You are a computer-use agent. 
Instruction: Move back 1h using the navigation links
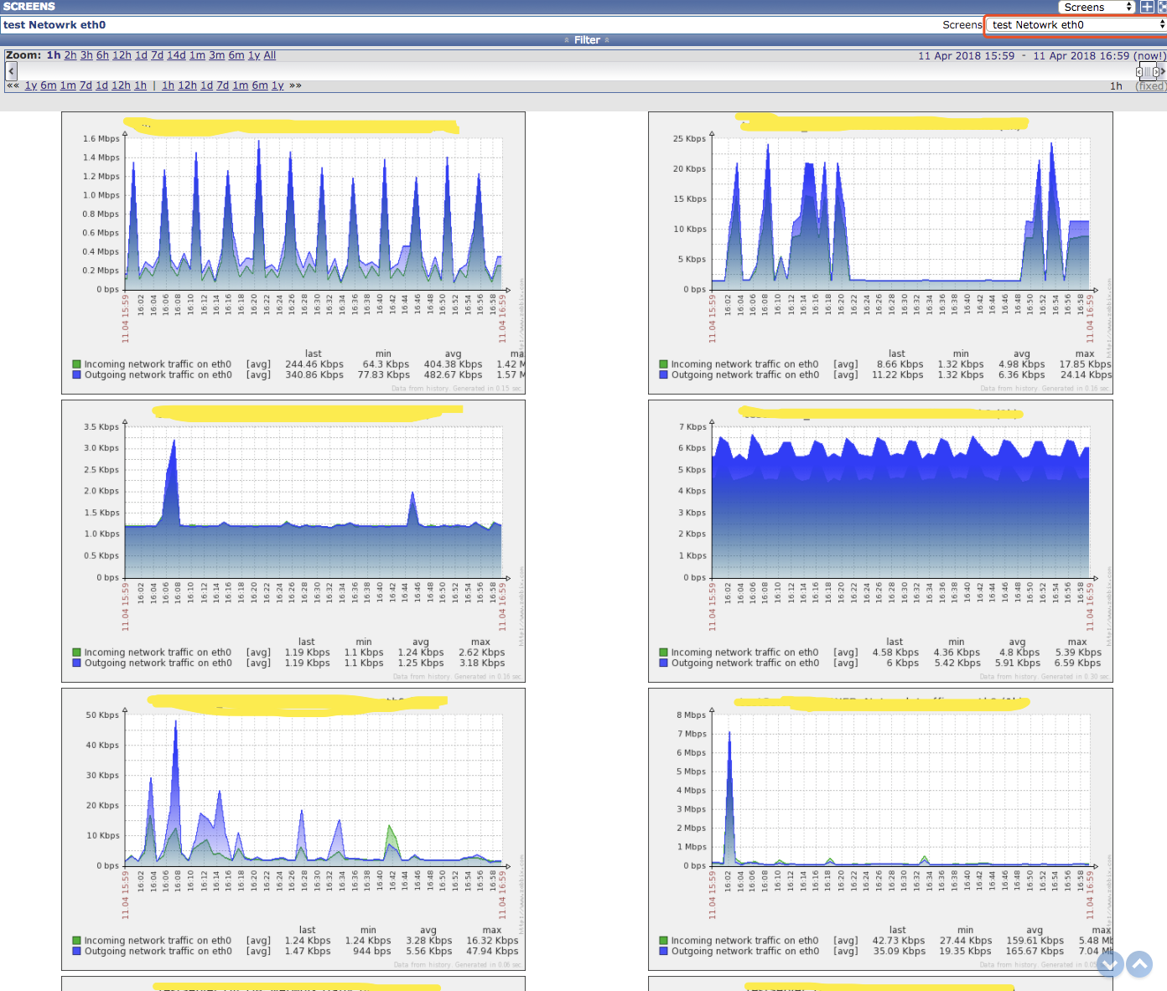coord(140,85)
